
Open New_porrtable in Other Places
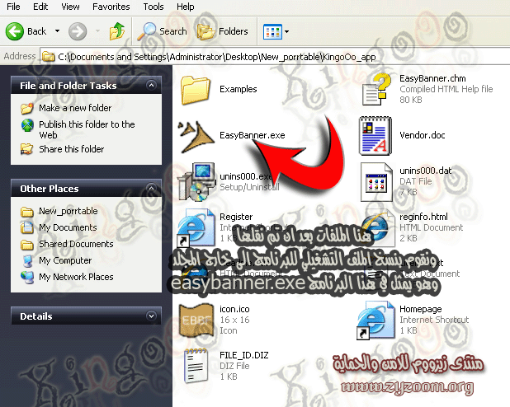pyautogui.click(x=68, y=211)
